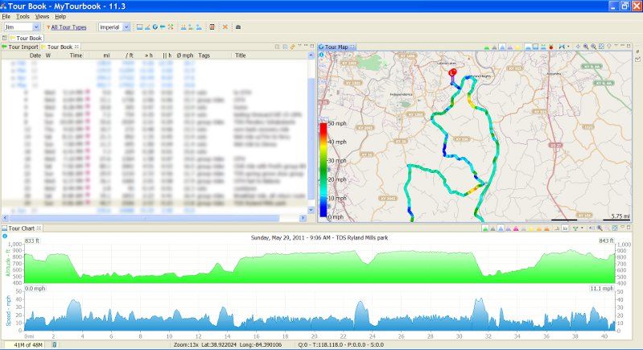643x350 pixels.
Task: Click the Tour Book perspective button
Action: (x=27, y=38)
